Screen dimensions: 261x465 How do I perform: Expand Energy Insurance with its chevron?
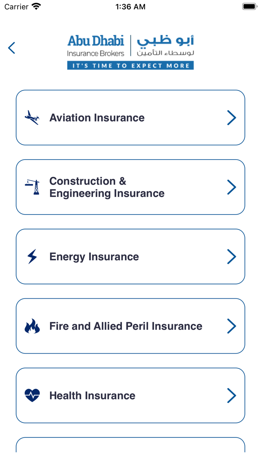[232, 256]
